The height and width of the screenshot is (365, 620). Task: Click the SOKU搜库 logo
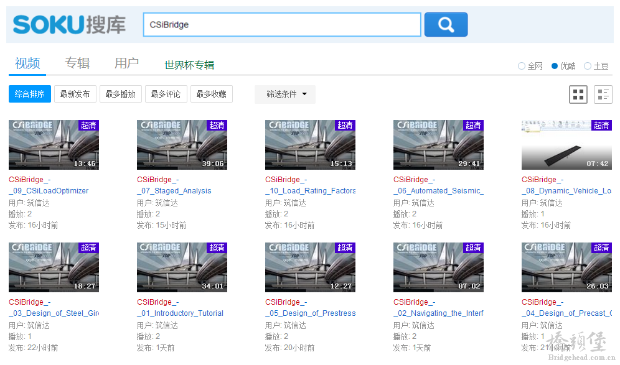click(x=69, y=24)
